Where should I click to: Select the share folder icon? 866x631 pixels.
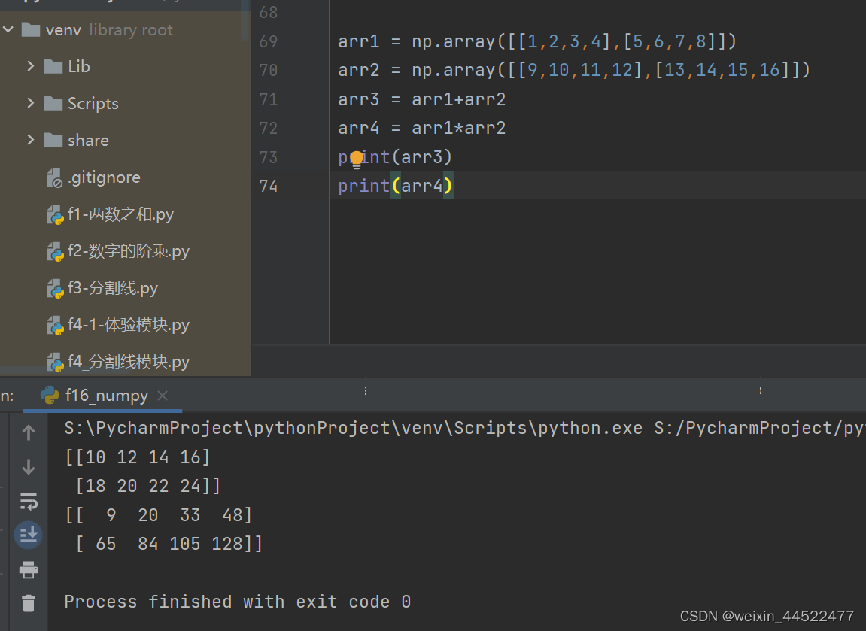pos(53,140)
